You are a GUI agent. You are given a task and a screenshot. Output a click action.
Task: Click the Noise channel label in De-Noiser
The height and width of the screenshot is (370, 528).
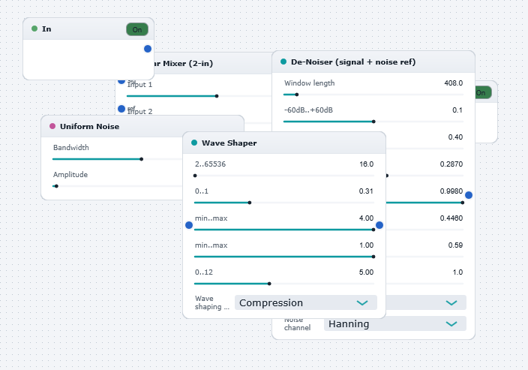coord(297,324)
